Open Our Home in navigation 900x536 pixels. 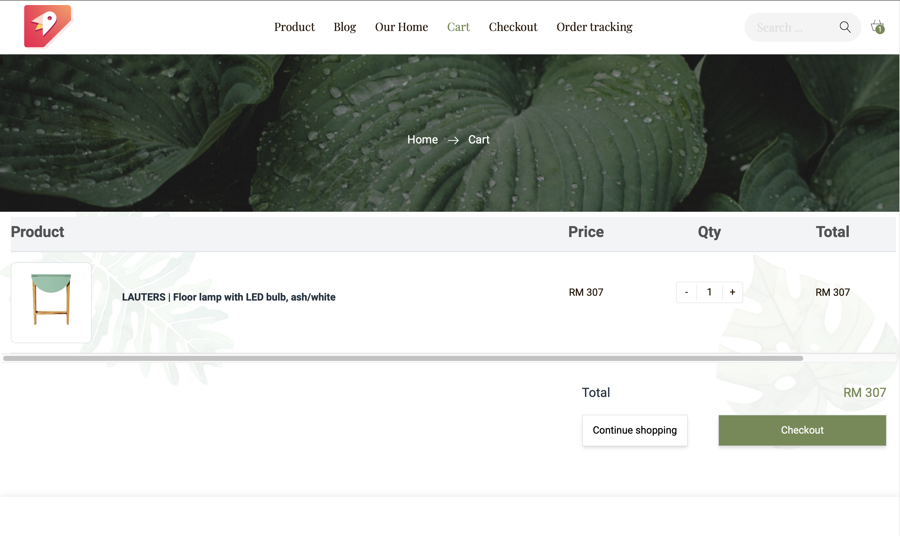pos(401,27)
